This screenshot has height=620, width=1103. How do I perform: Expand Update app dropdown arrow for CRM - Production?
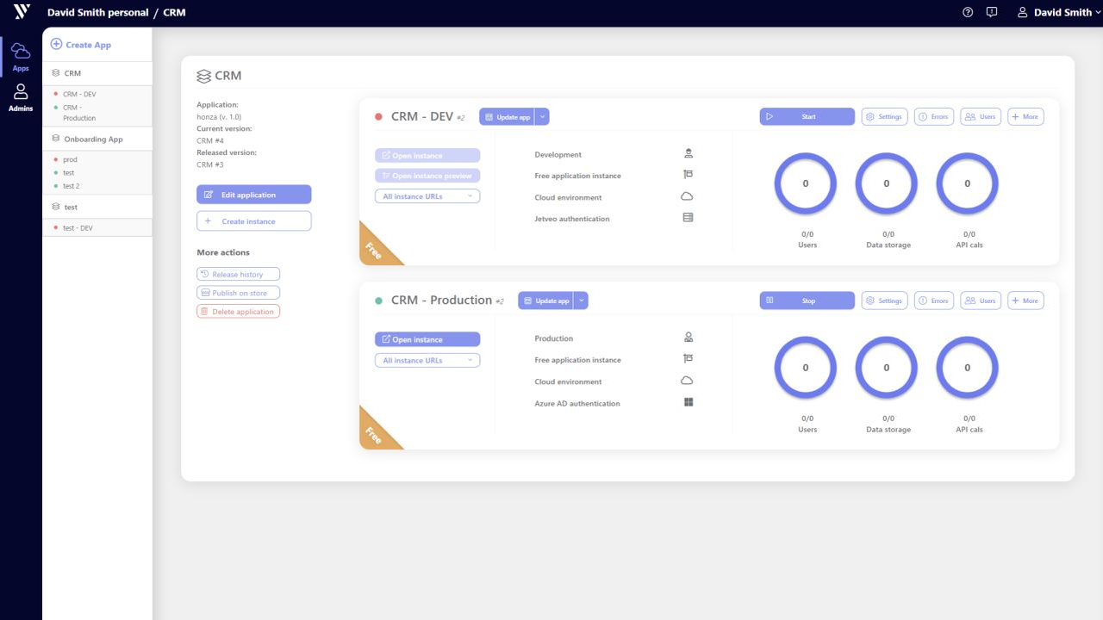(582, 301)
